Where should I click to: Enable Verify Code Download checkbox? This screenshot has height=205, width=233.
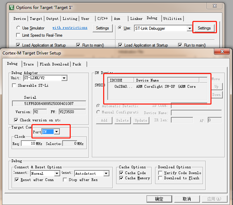click(160, 173)
